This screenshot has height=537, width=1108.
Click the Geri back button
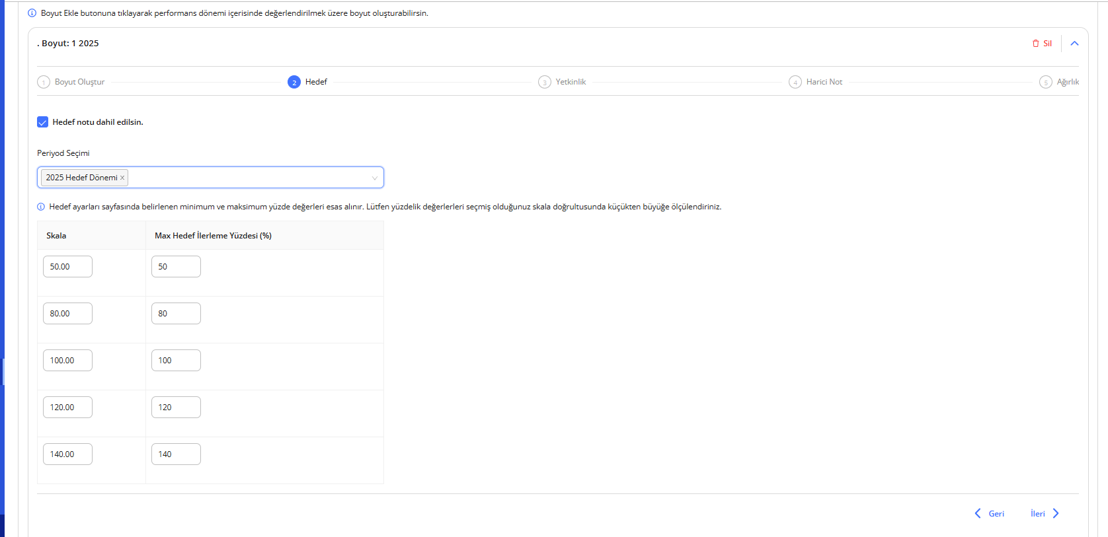(990, 513)
